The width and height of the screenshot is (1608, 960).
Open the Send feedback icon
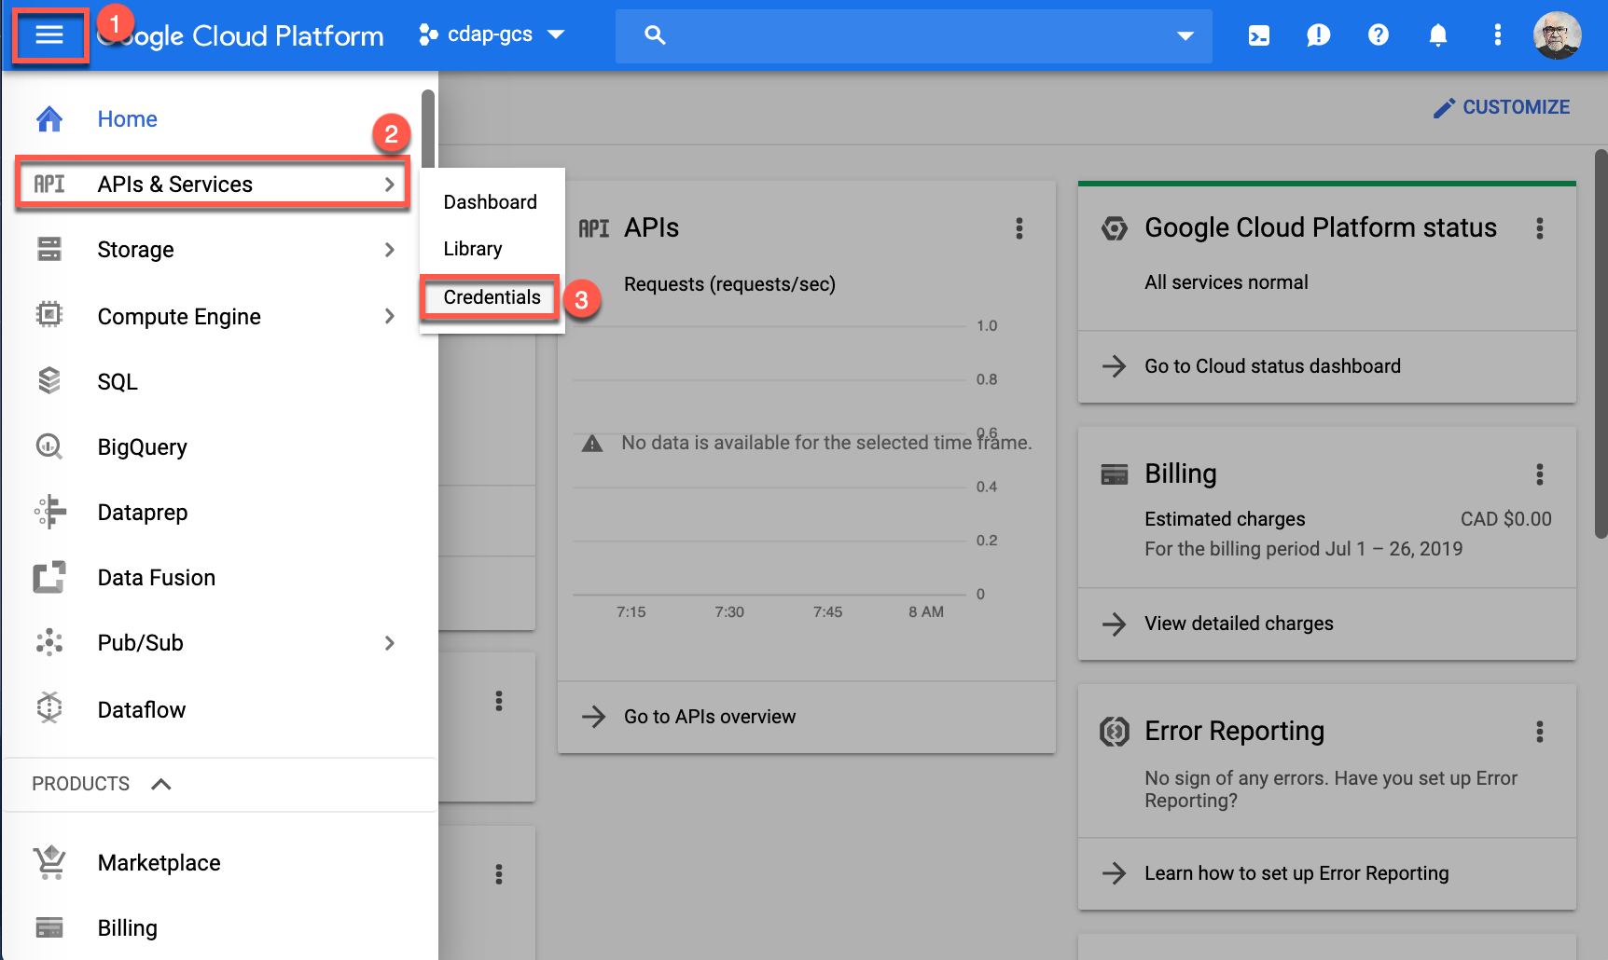(1318, 34)
